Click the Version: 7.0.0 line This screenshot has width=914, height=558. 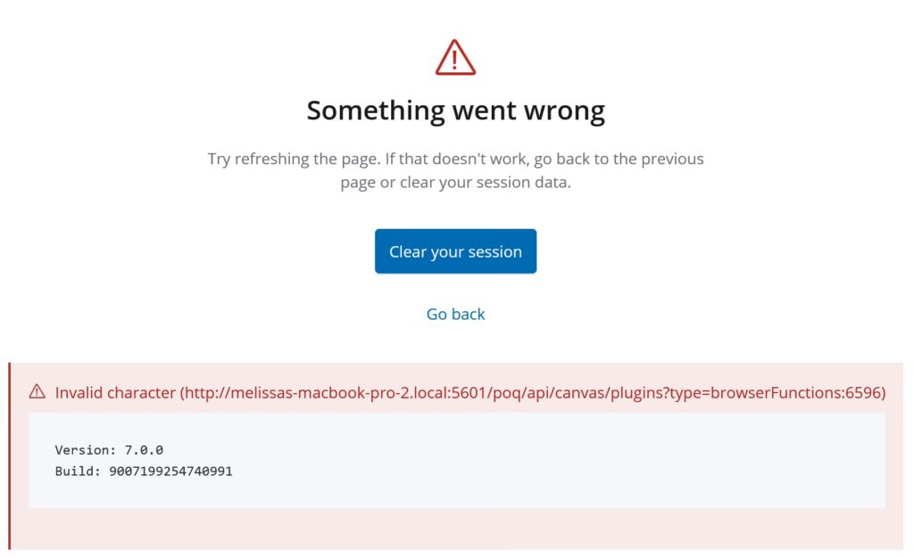coord(109,450)
